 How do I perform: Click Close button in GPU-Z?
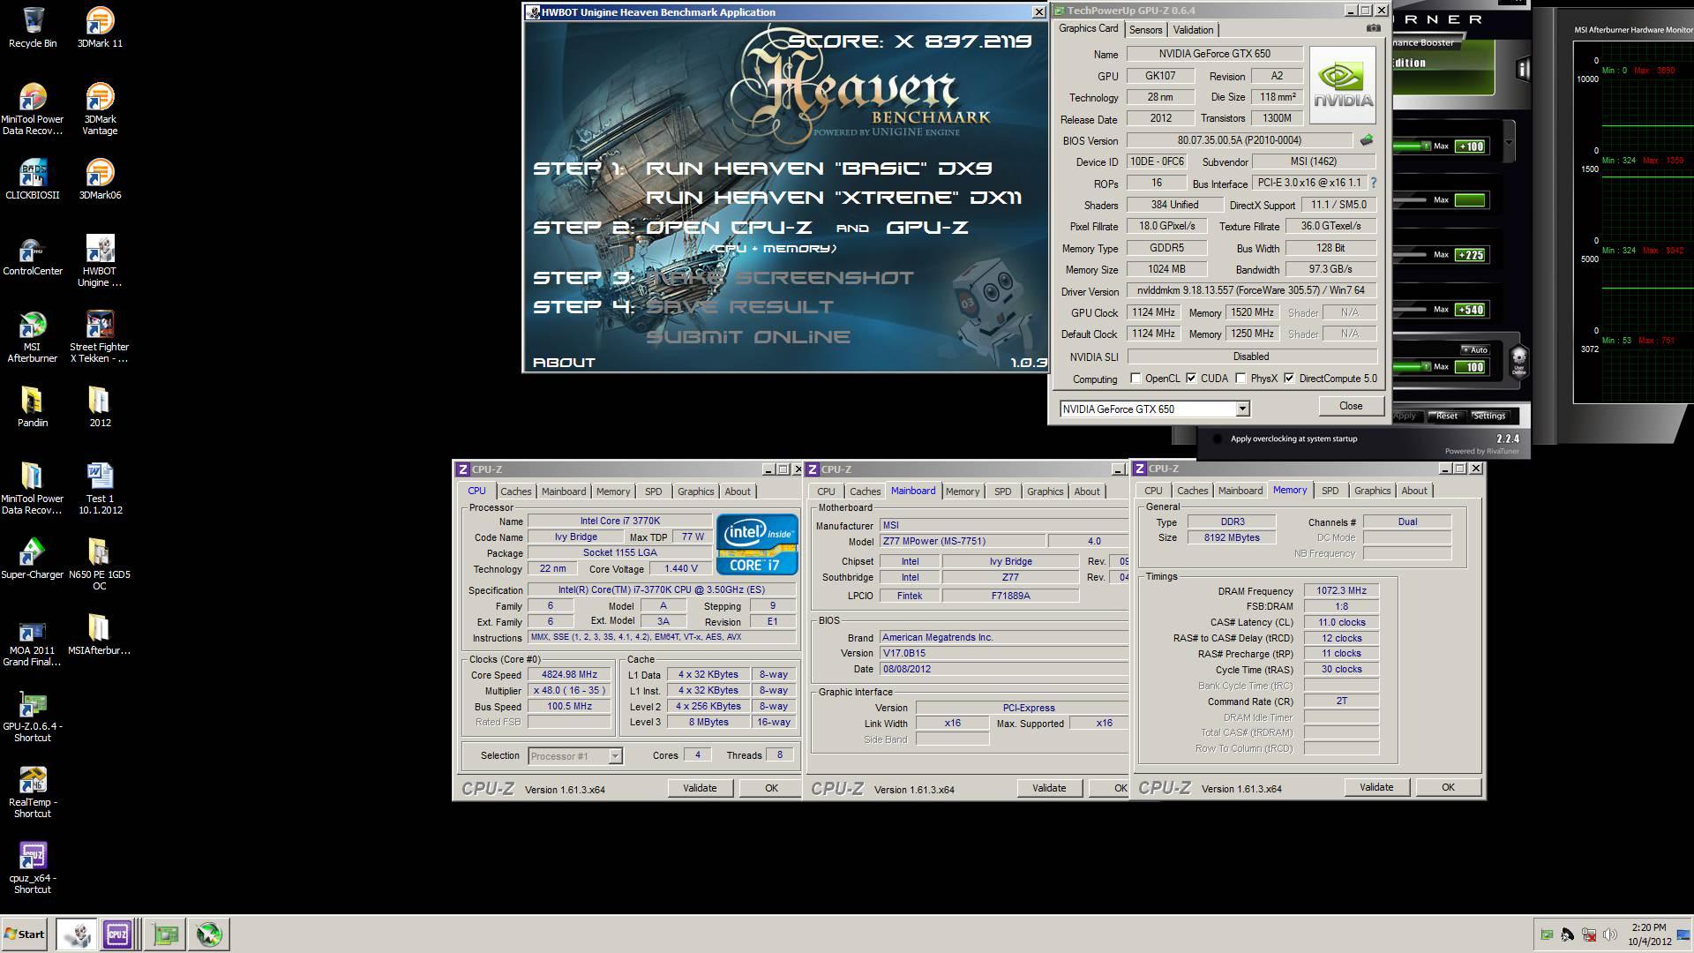(x=1351, y=406)
